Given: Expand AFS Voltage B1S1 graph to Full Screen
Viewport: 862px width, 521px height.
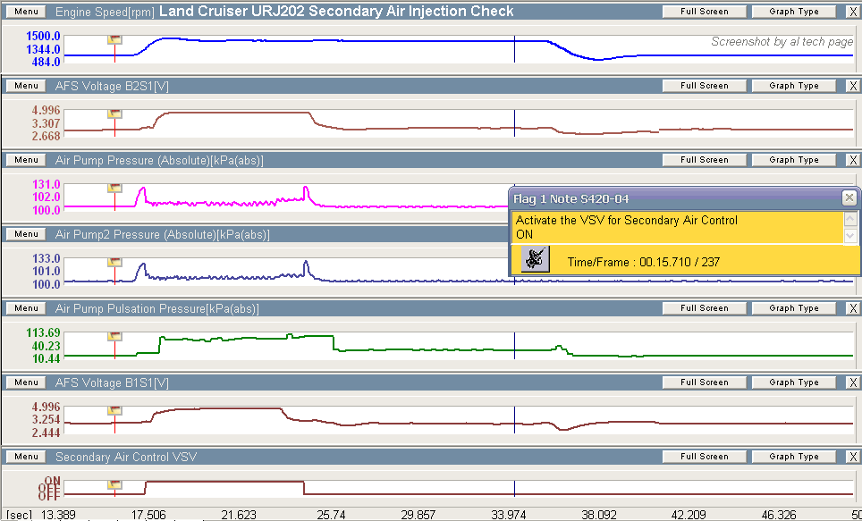Looking at the screenshot, I should 704,382.
